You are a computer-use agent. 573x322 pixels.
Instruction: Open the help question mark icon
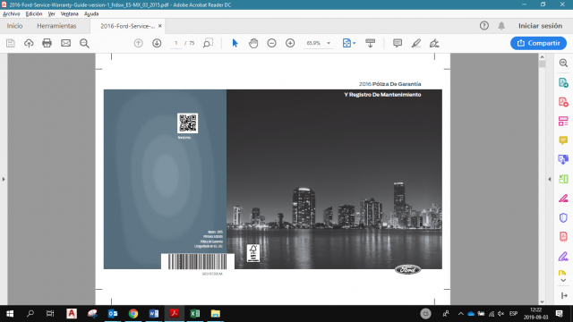[x=484, y=26]
